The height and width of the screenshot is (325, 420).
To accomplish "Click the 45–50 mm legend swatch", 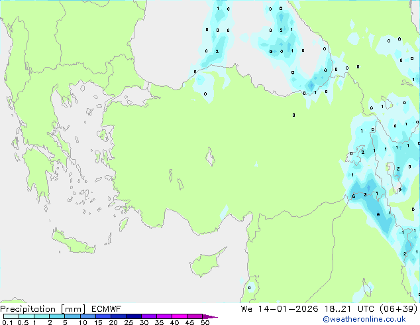I will coord(195,316).
